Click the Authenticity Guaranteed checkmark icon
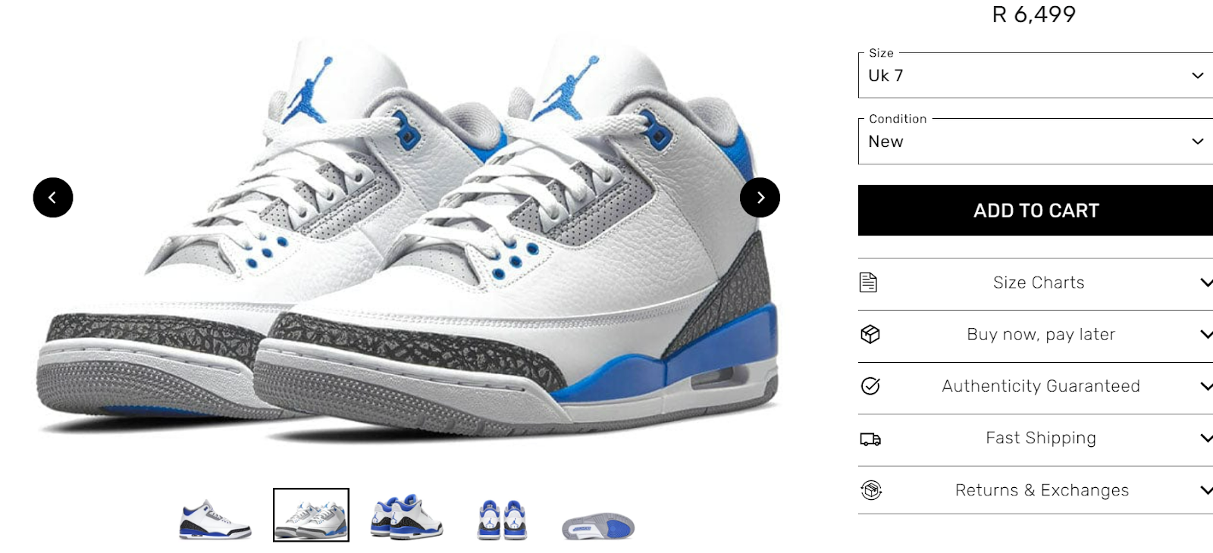 pyautogui.click(x=870, y=386)
